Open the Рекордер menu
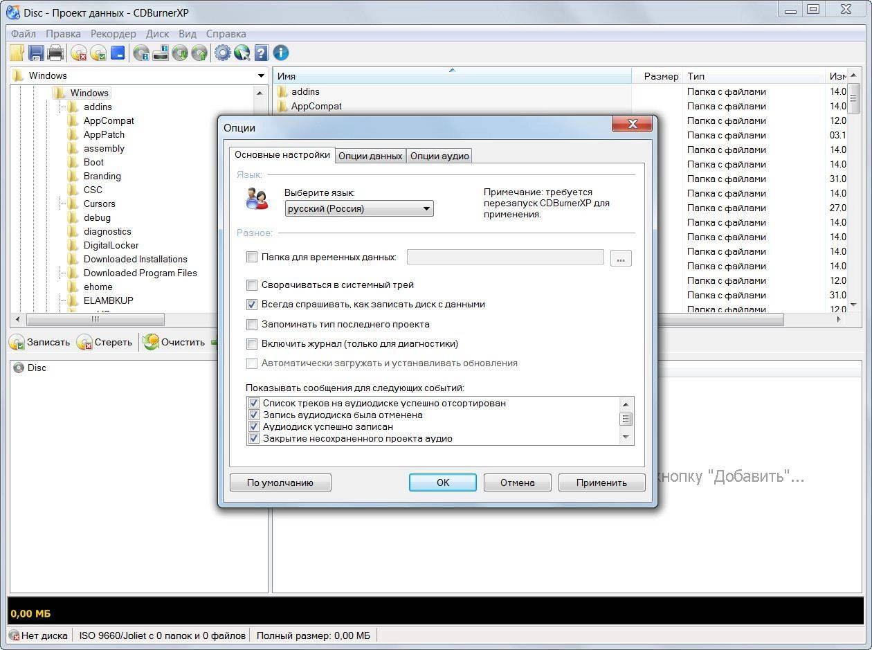This screenshot has height=650, width=872. click(113, 33)
